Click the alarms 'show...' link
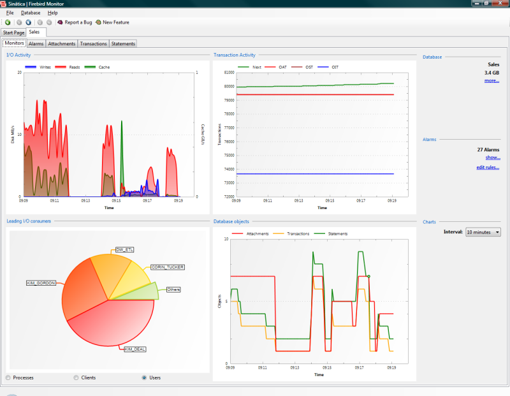 (493, 158)
